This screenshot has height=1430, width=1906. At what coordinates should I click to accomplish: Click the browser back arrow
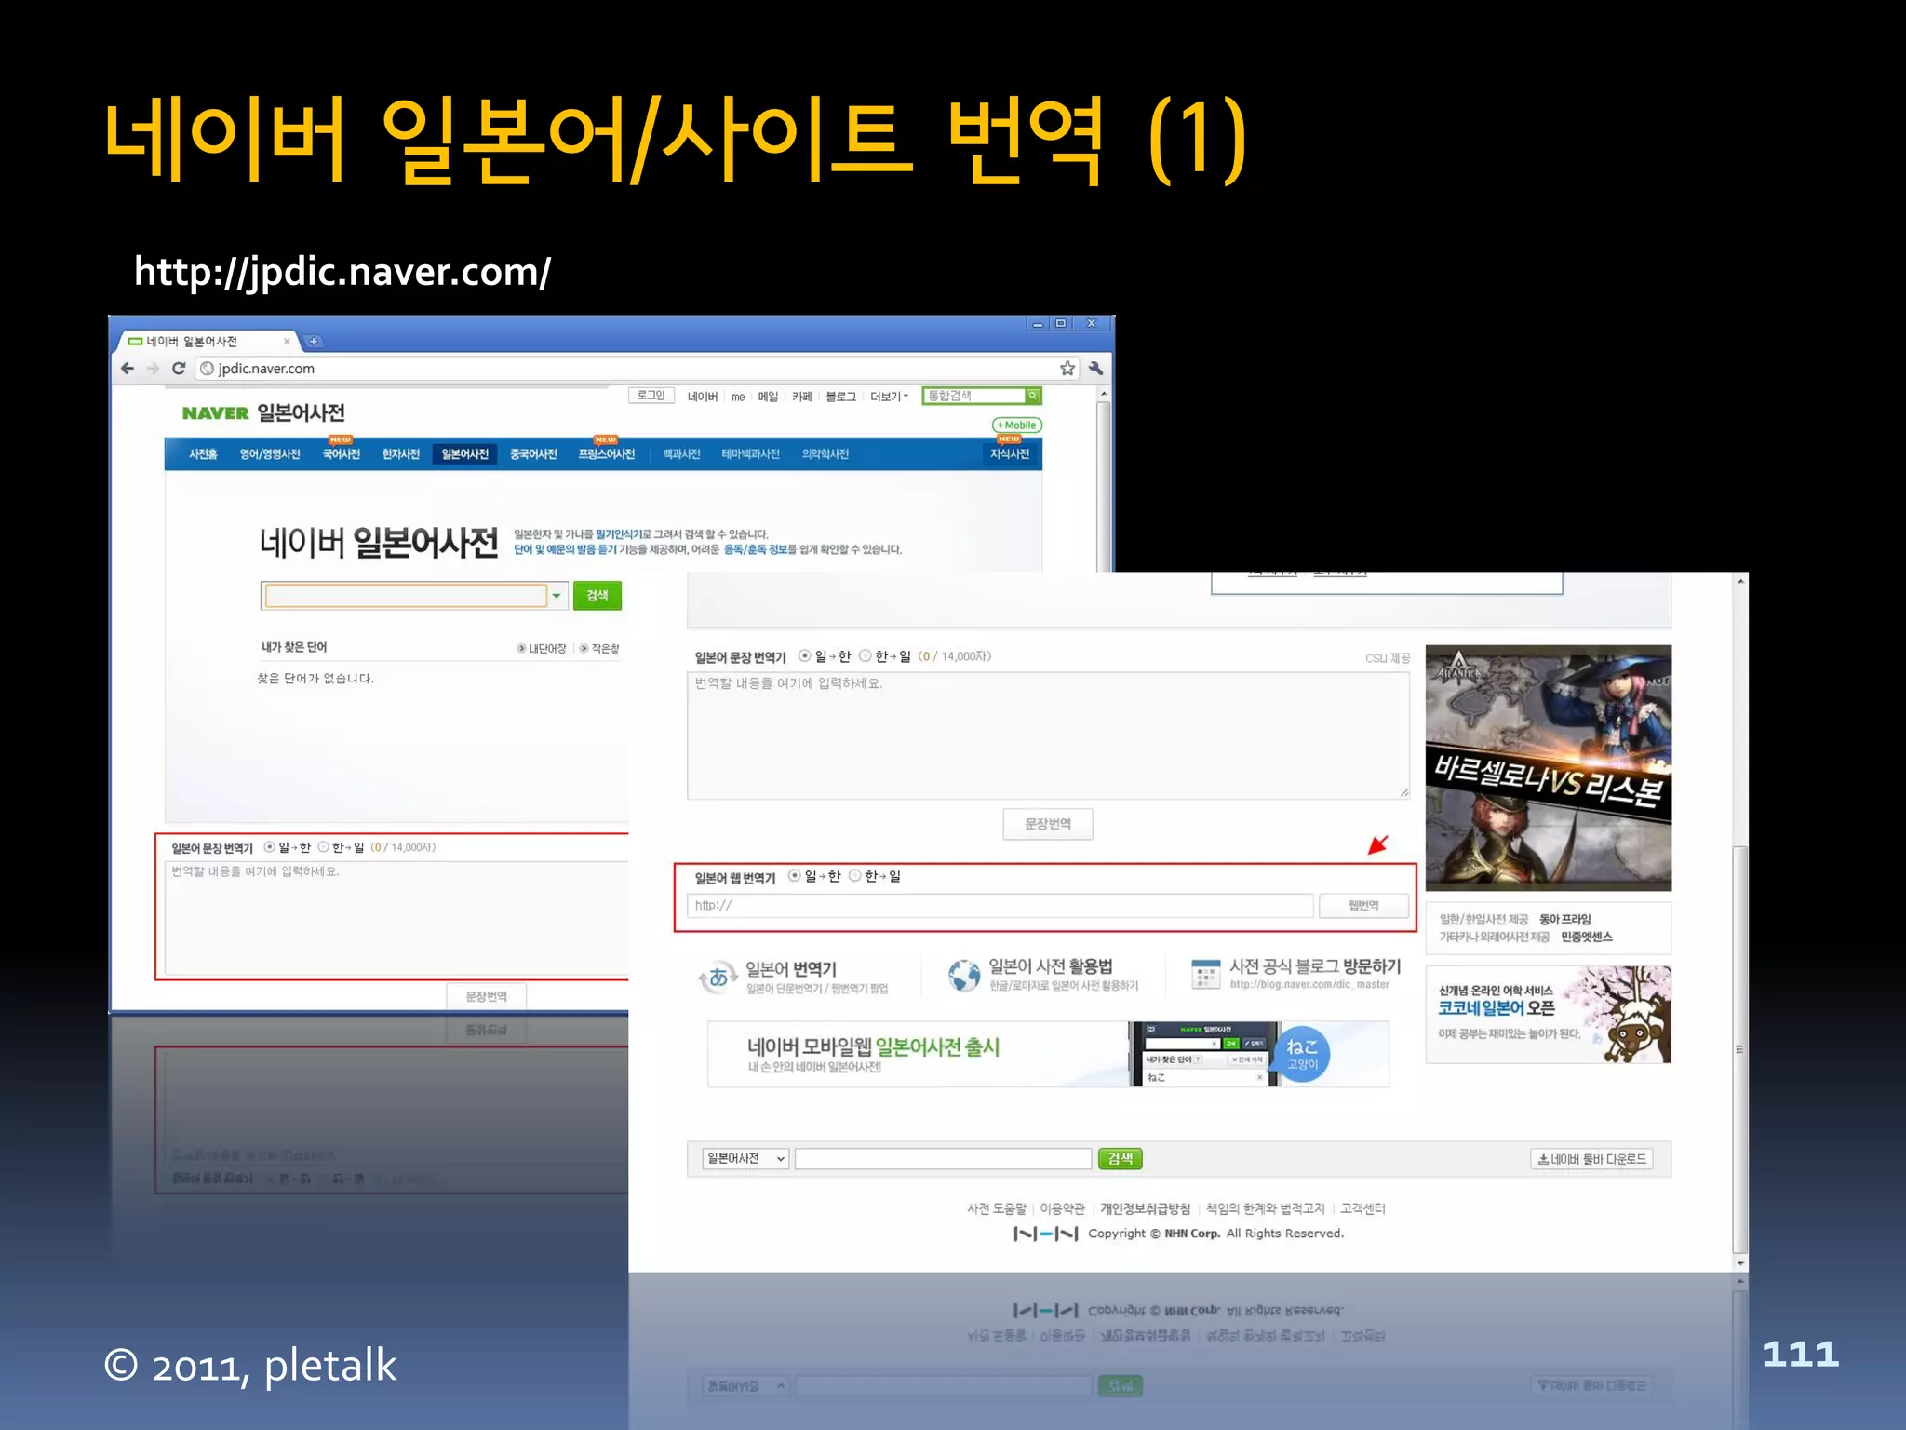click(x=128, y=368)
